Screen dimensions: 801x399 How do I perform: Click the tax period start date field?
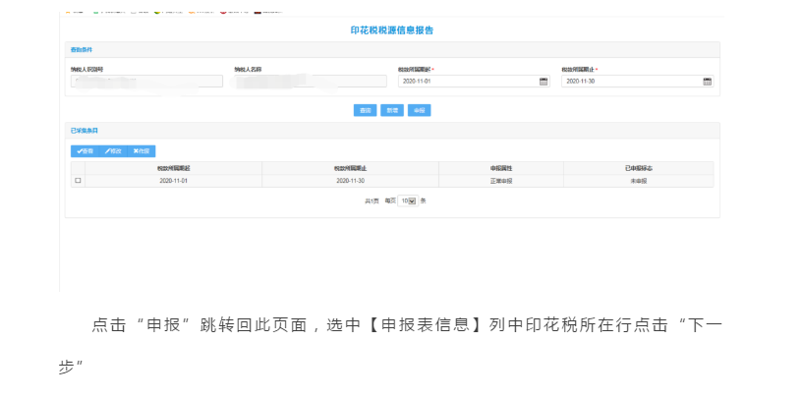point(467,82)
